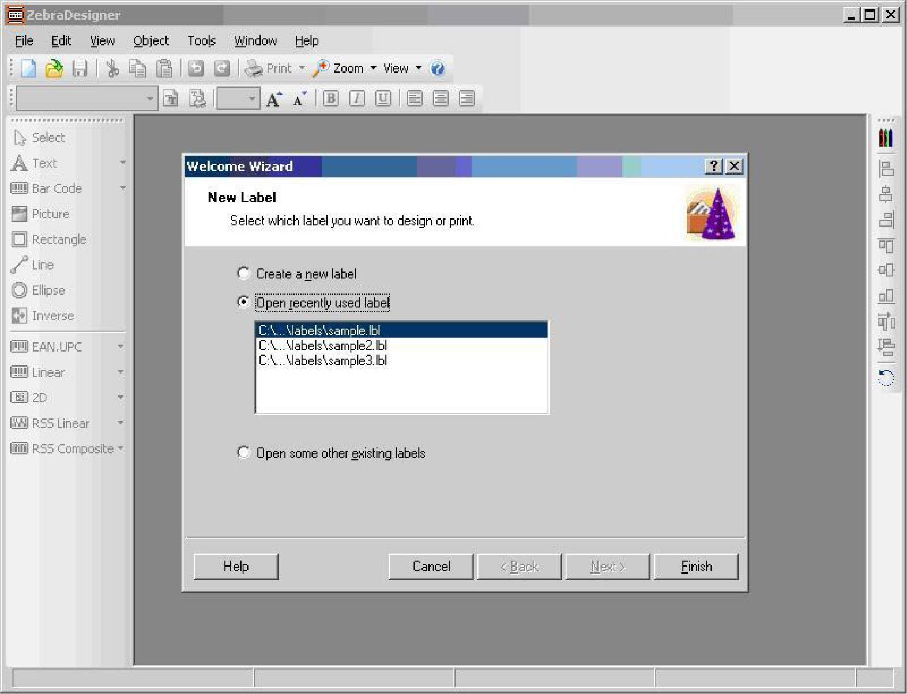Select the 2D barcode tool
Viewport: 907px width, 694px height.
[29, 398]
